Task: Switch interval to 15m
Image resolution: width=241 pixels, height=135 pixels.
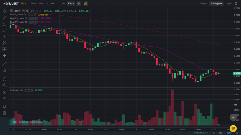Action: 41,3
